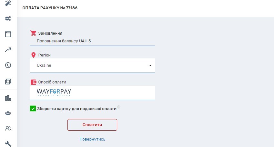
Task: Click the browser window sidebar icon
Action: pos(8,34)
